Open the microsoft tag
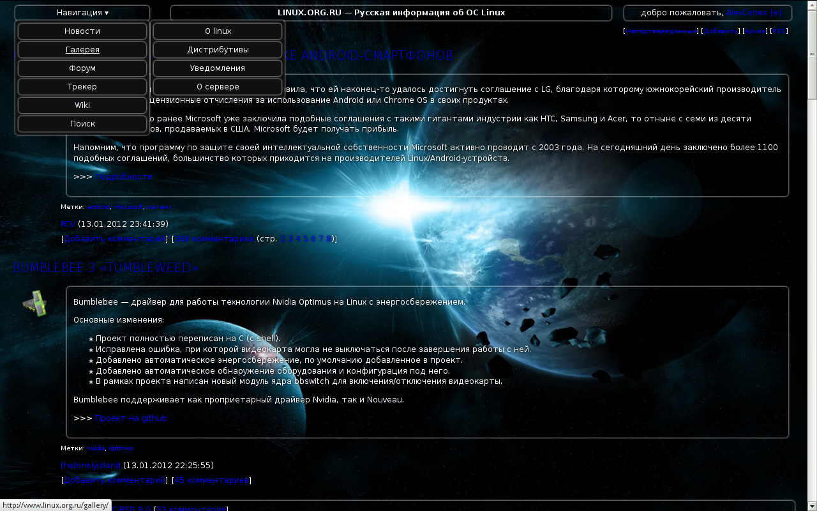 tap(128, 207)
